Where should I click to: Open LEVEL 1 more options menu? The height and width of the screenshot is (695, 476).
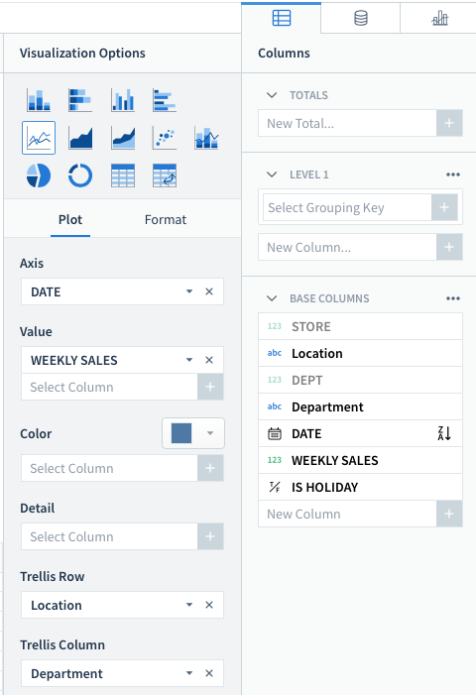click(453, 174)
